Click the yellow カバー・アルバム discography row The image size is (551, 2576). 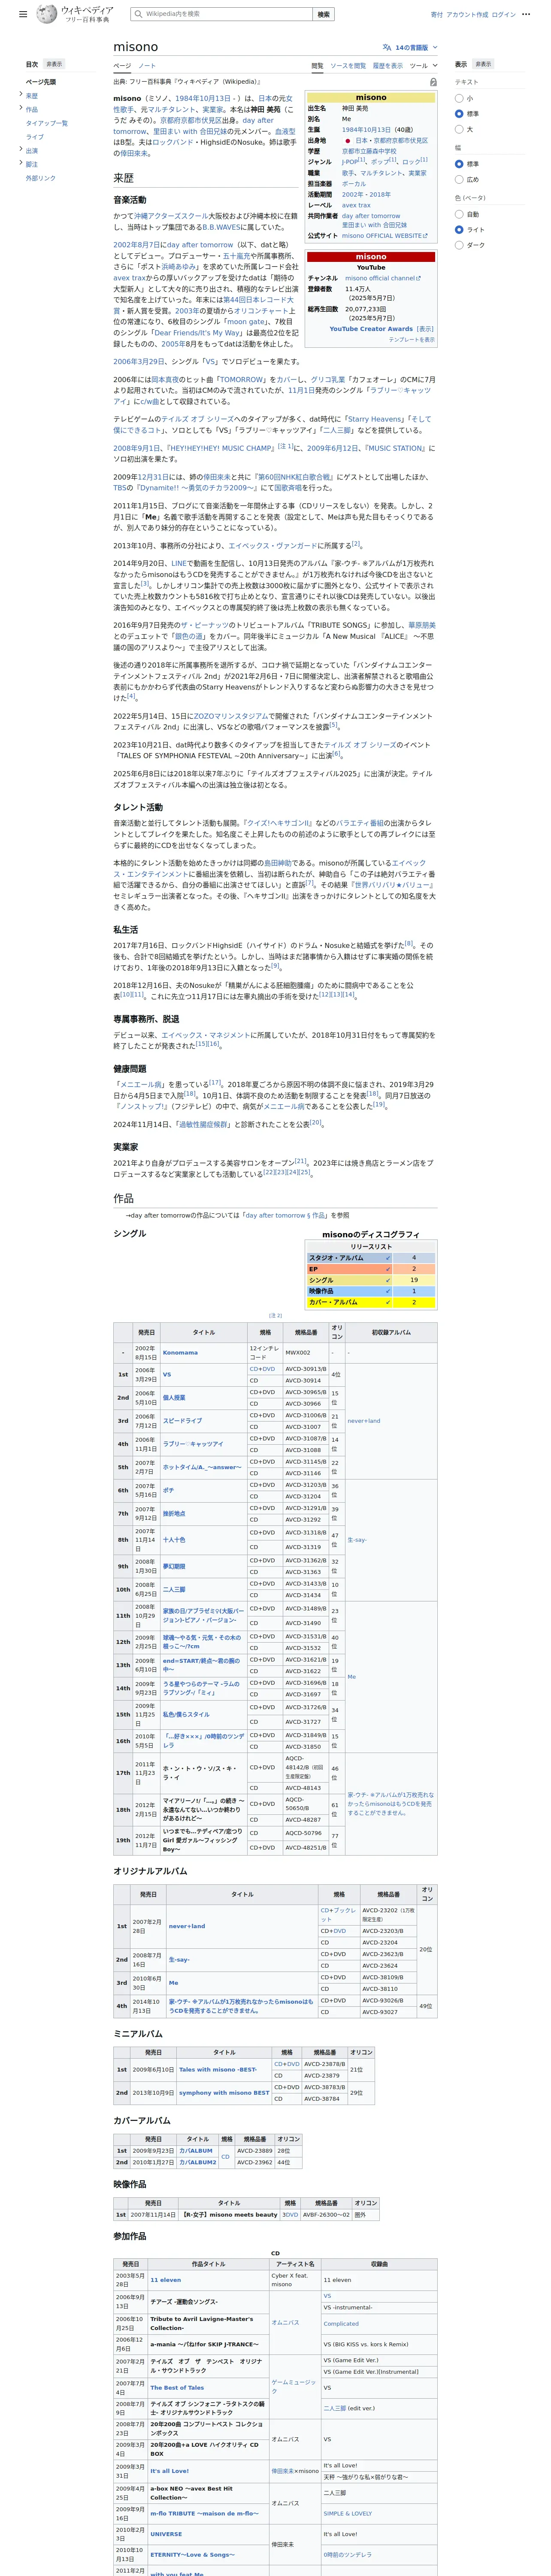click(371, 1302)
